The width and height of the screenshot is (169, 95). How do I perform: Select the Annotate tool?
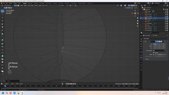coord(2,31)
